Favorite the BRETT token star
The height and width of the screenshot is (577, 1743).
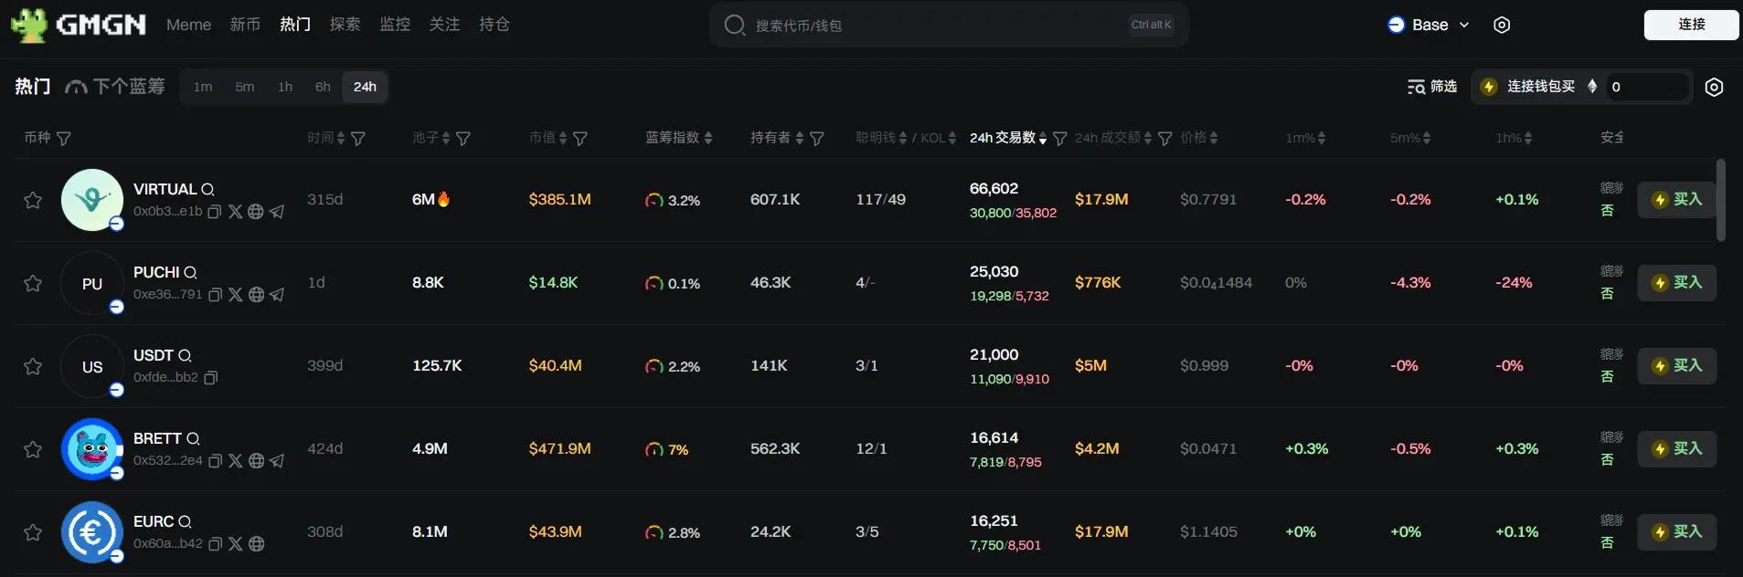tap(33, 449)
